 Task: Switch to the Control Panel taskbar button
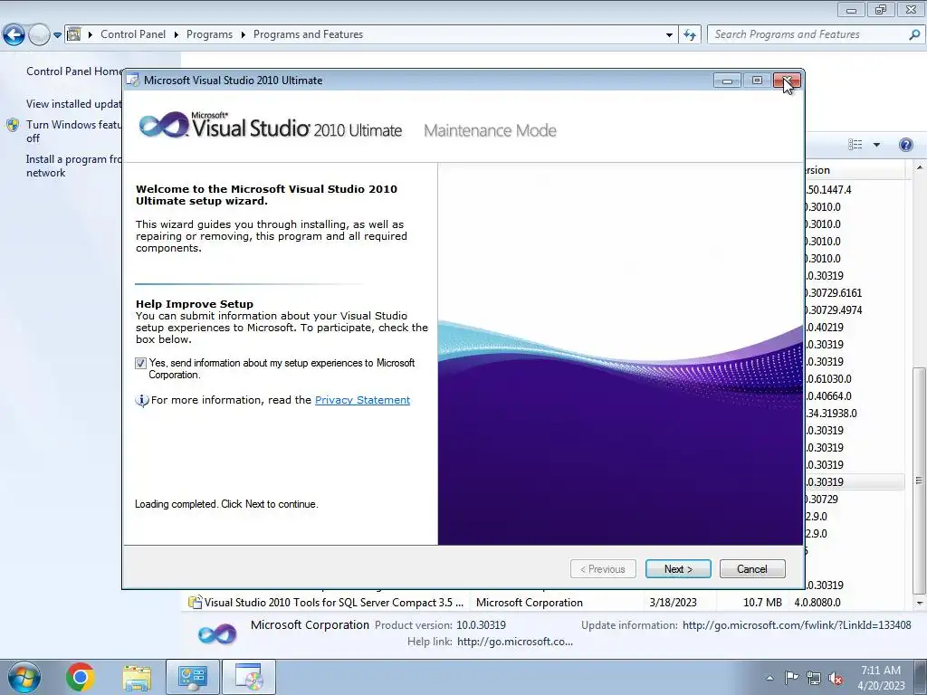pyautogui.click(x=193, y=677)
